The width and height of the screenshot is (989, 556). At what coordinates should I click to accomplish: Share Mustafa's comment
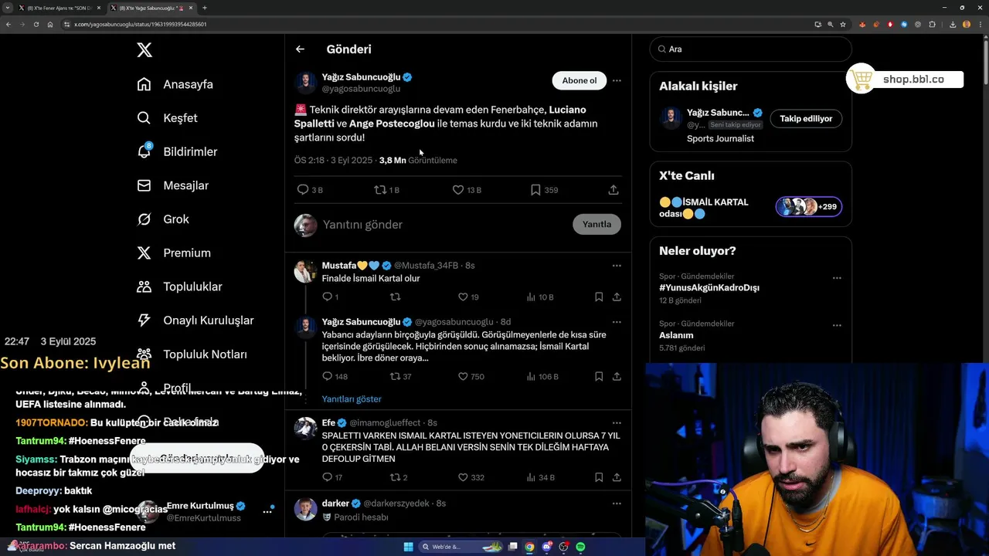617,297
